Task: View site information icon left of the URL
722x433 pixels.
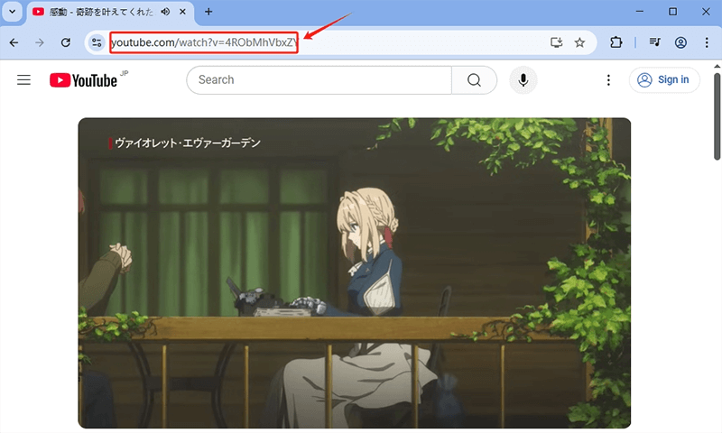Action: [x=97, y=42]
